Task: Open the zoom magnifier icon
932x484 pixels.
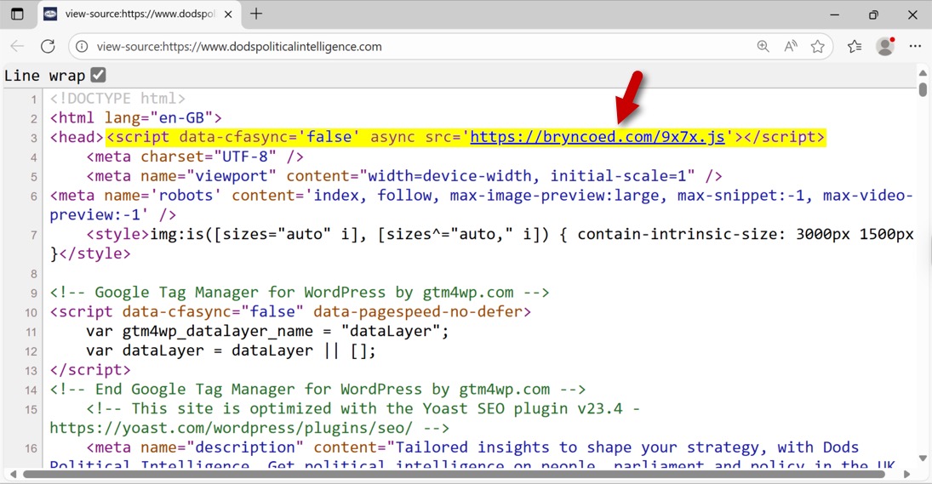Action: [x=763, y=47]
